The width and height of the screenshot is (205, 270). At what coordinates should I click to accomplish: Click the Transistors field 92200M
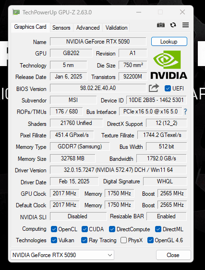(x=133, y=77)
